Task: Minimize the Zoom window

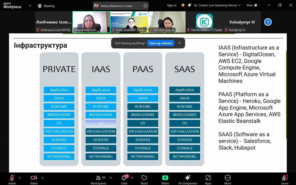Action: point(269,5)
